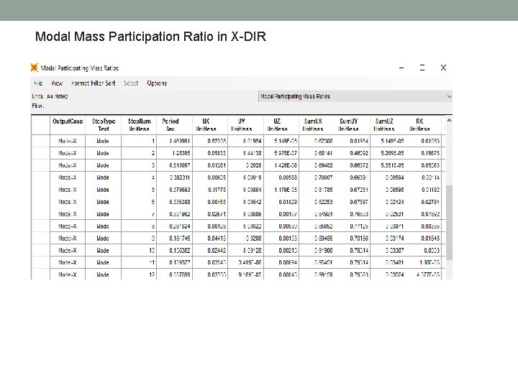
Task: Select the SumUY column header
Action: point(353,125)
